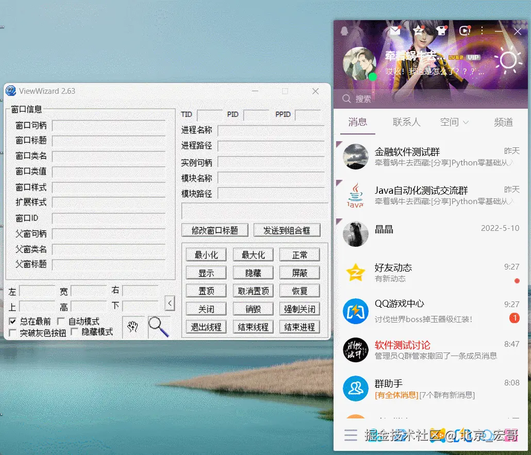
Task: Click the 窗口句柄 input field
Action: [109, 126]
